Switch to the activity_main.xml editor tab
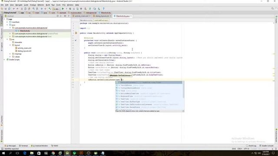Screen dimensions: 278x156 point(81,16)
